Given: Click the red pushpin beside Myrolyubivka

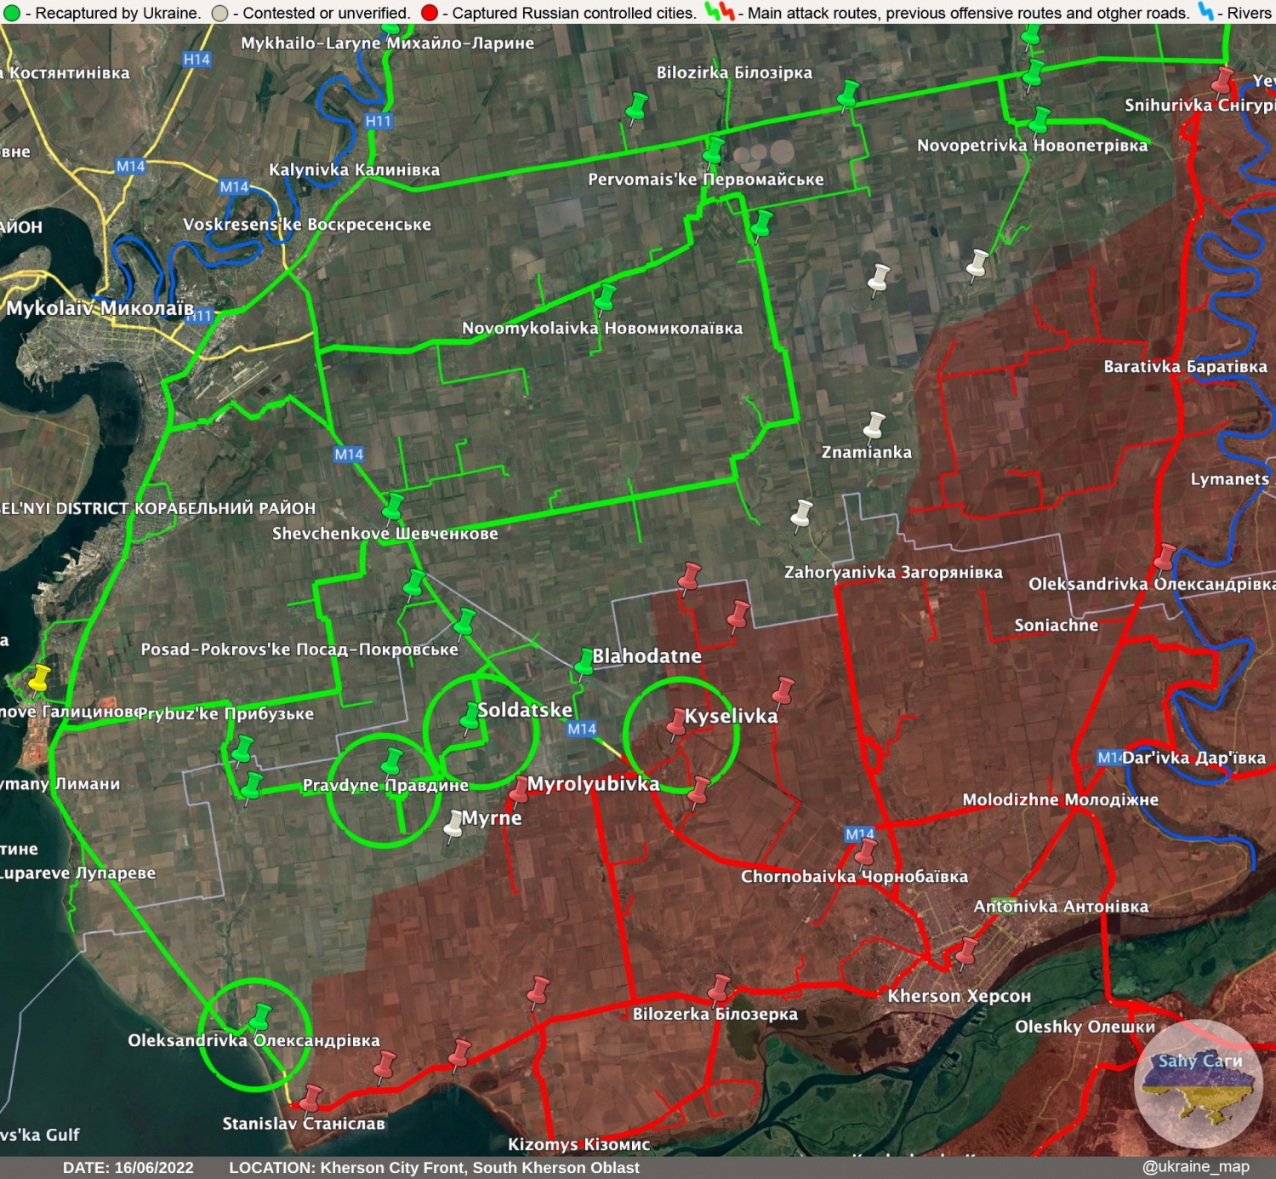Looking at the screenshot, I should pos(519,789).
